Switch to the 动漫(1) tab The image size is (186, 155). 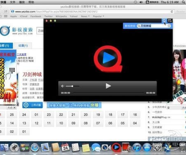[23, 46]
